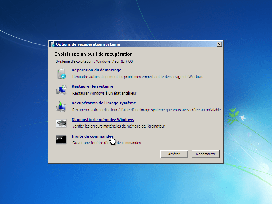Click the black command prompt icon
This screenshot has width=272, height=204.
[x=61, y=139]
